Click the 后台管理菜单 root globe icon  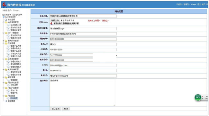[4, 17]
